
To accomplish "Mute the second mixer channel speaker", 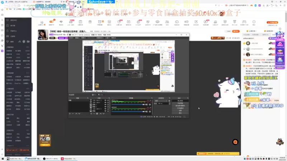I will click(x=146, y=112).
